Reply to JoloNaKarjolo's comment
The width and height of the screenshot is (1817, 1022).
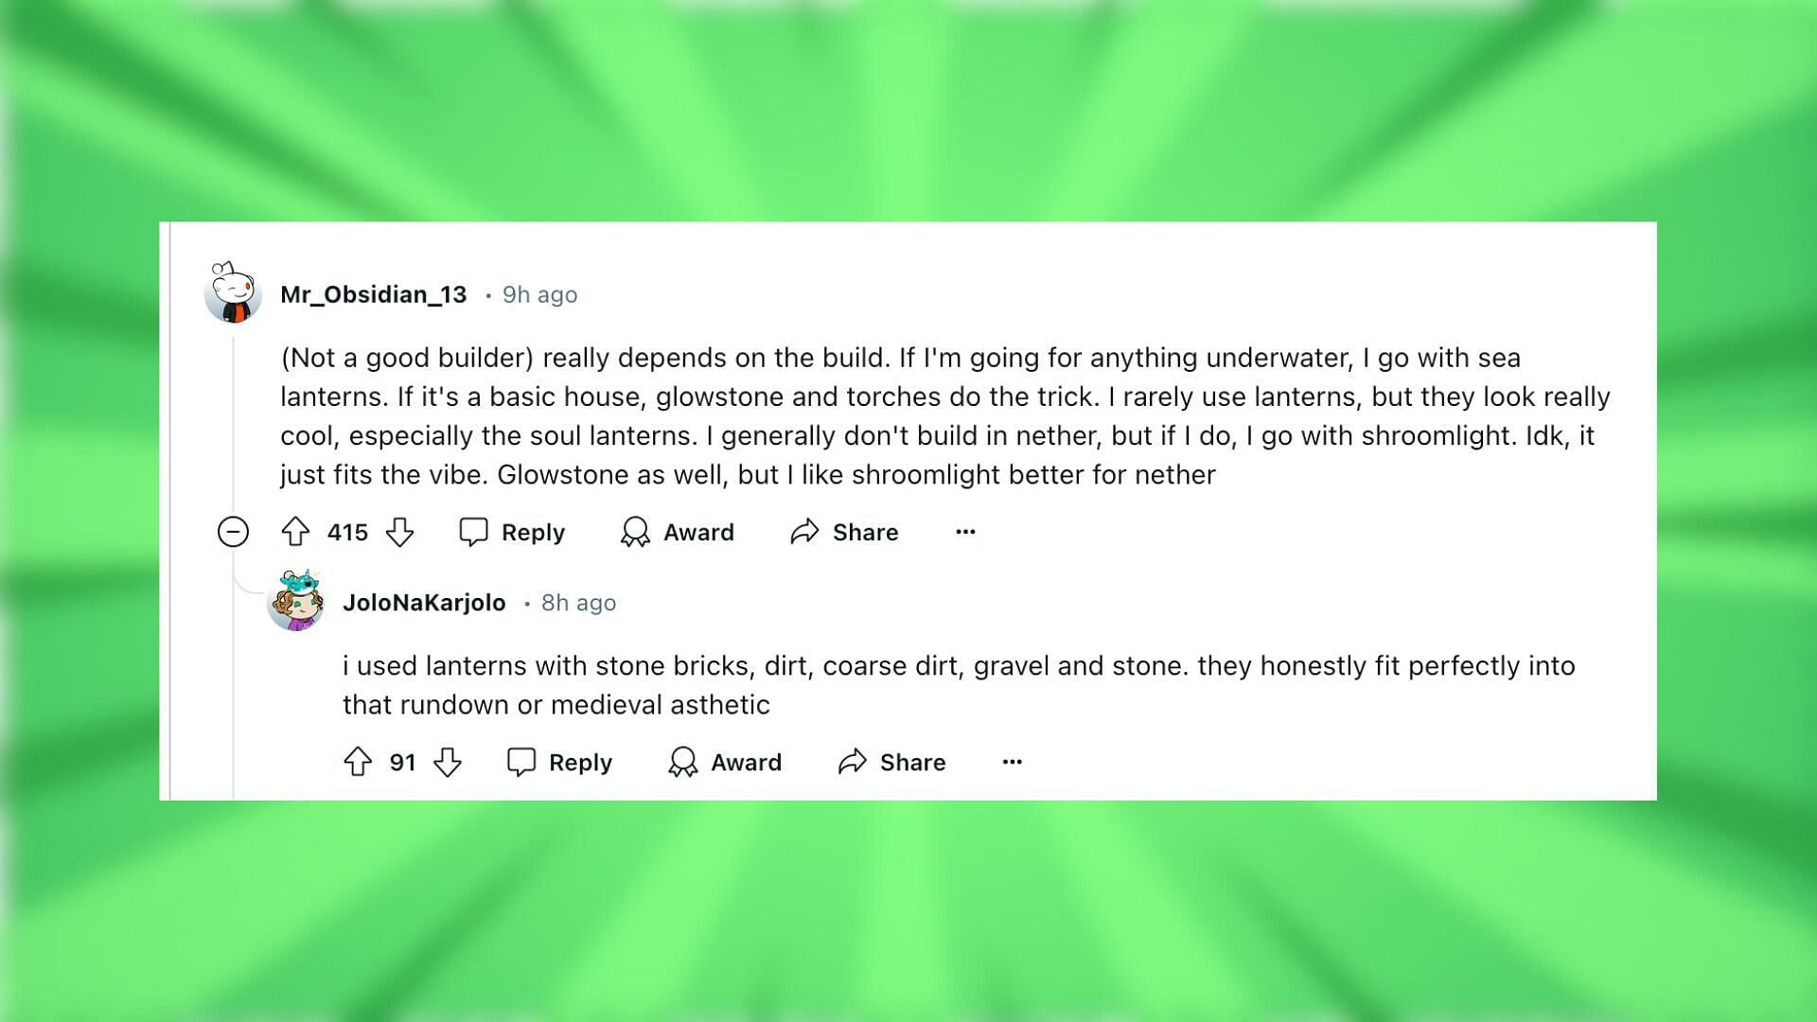point(559,762)
